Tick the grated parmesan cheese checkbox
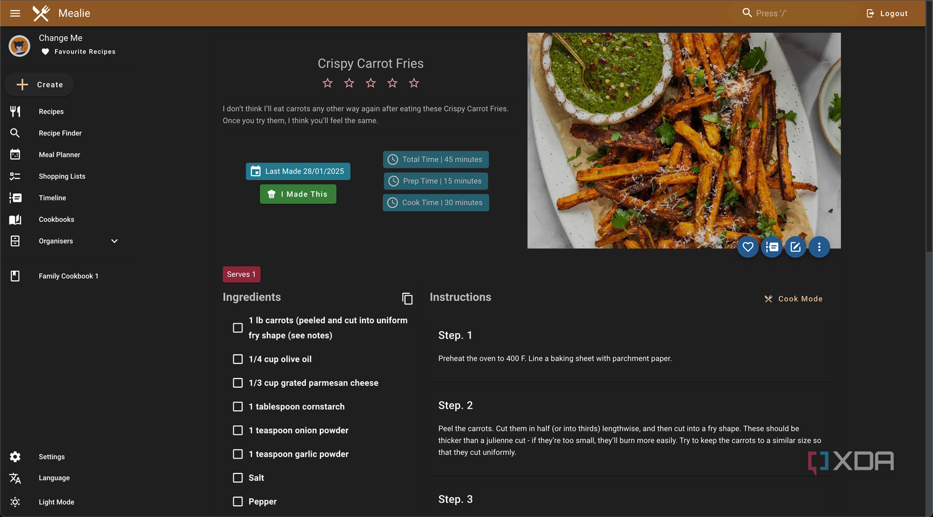This screenshot has width=933, height=517. pyautogui.click(x=238, y=383)
